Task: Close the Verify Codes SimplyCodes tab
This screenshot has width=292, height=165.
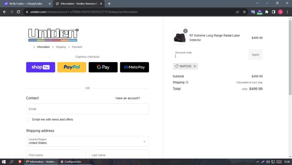Action: 50,4
